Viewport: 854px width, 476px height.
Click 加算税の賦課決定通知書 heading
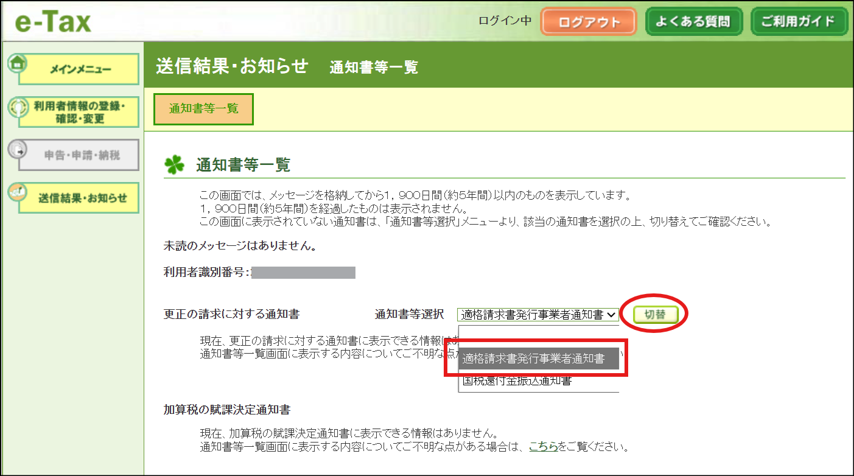pos(227,410)
